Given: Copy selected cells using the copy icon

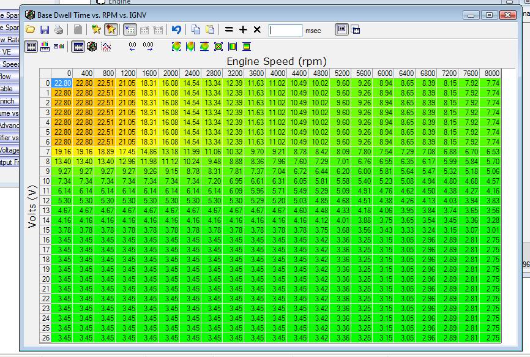Looking at the screenshot, I should (x=196, y=29).
